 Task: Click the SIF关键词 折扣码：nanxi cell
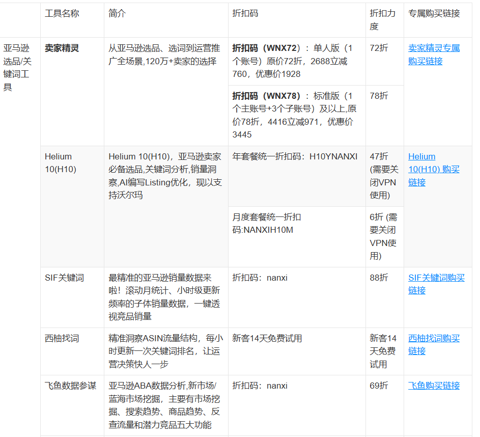coord(297,297)
